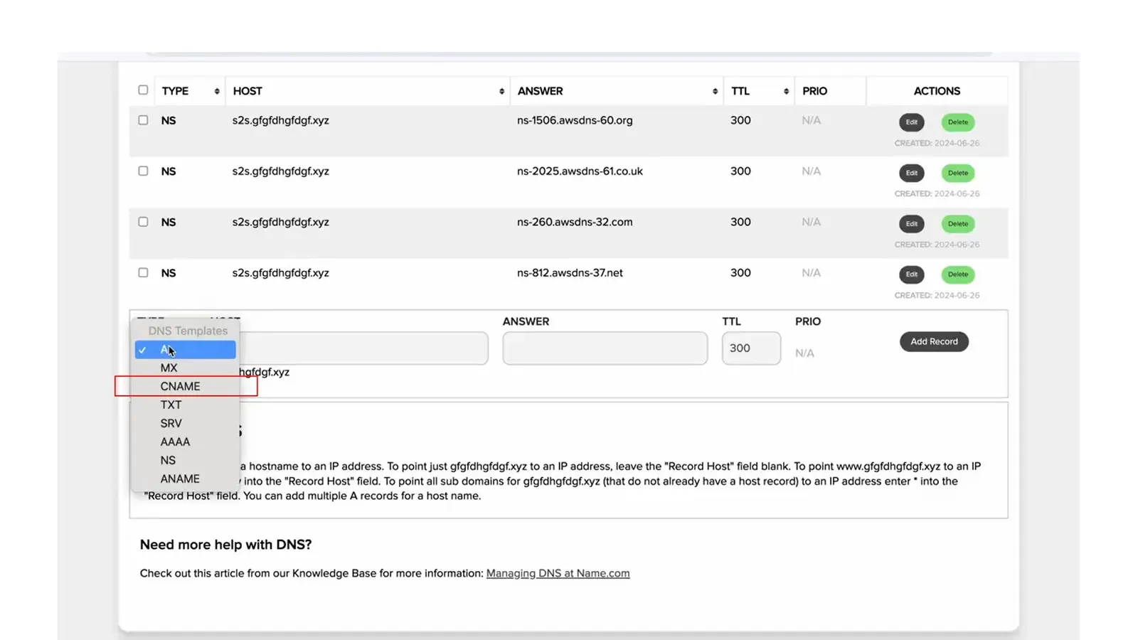Click the HOST column header label

pyautogui.click(x=248, y=91)
